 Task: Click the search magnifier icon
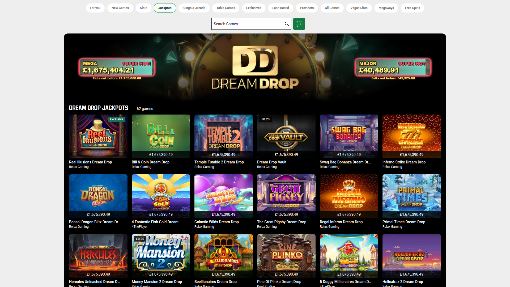[287, 24]
